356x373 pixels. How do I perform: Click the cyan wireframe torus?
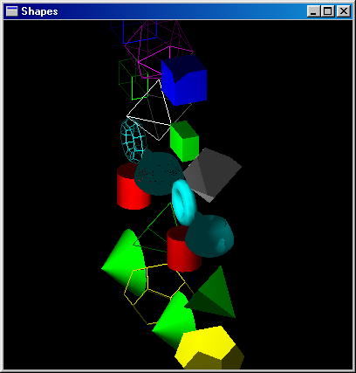(x=133, y=141)
